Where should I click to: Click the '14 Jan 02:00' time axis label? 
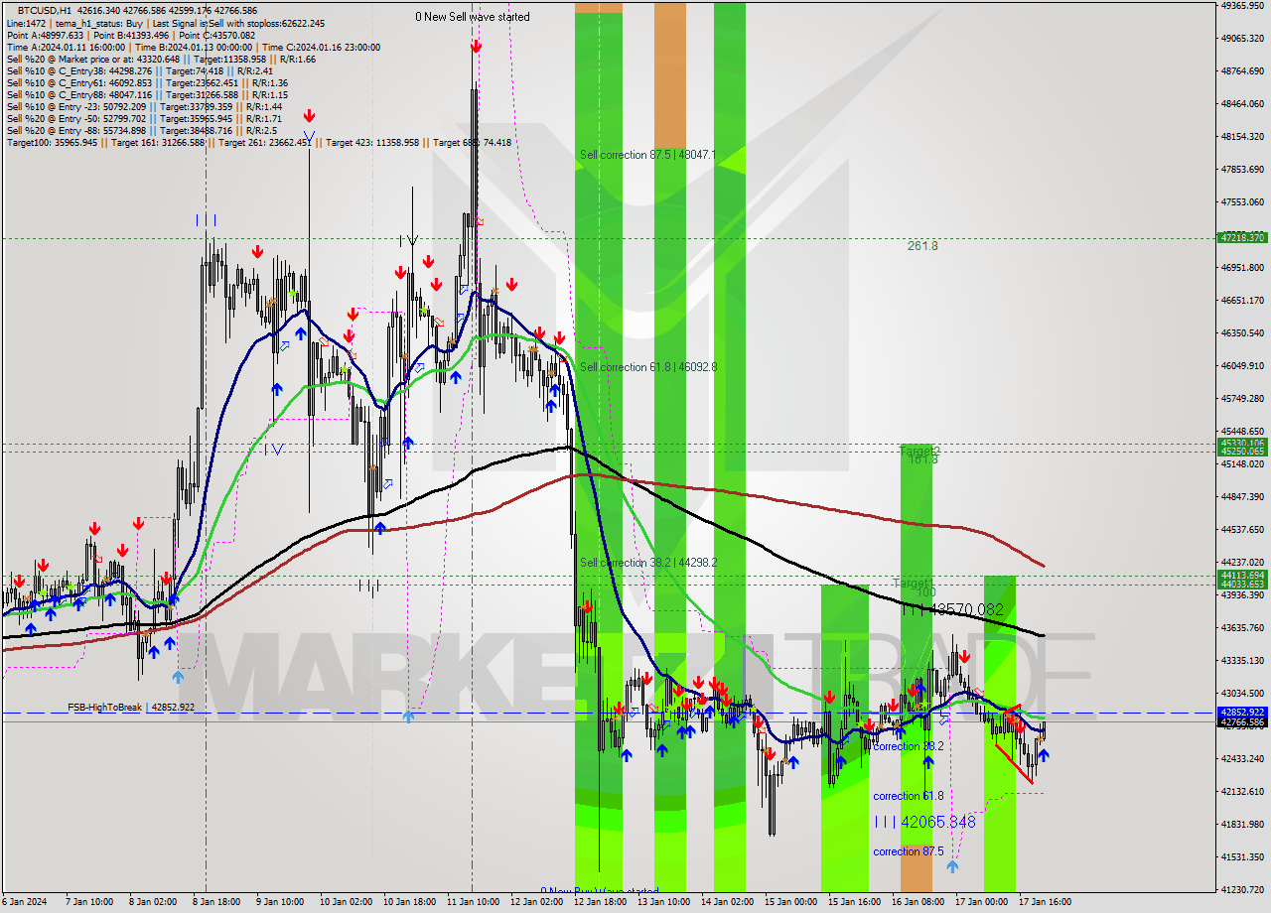click(x=727, y=902)
